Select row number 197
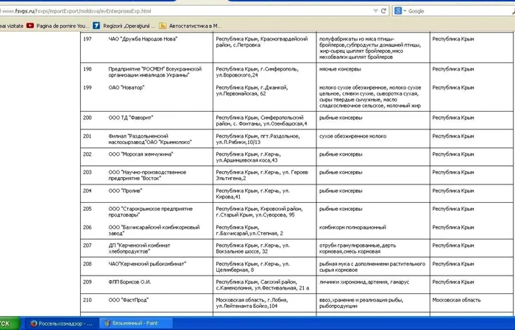The width and height of the screenshot is (515, 330). (x=87, y=39)
